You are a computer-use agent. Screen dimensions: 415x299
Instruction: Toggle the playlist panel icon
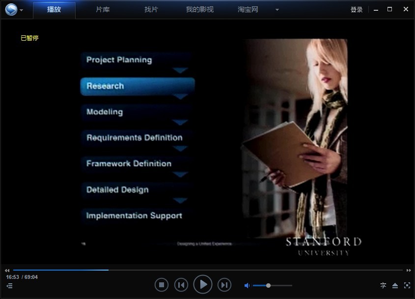(x=9, y=286)
